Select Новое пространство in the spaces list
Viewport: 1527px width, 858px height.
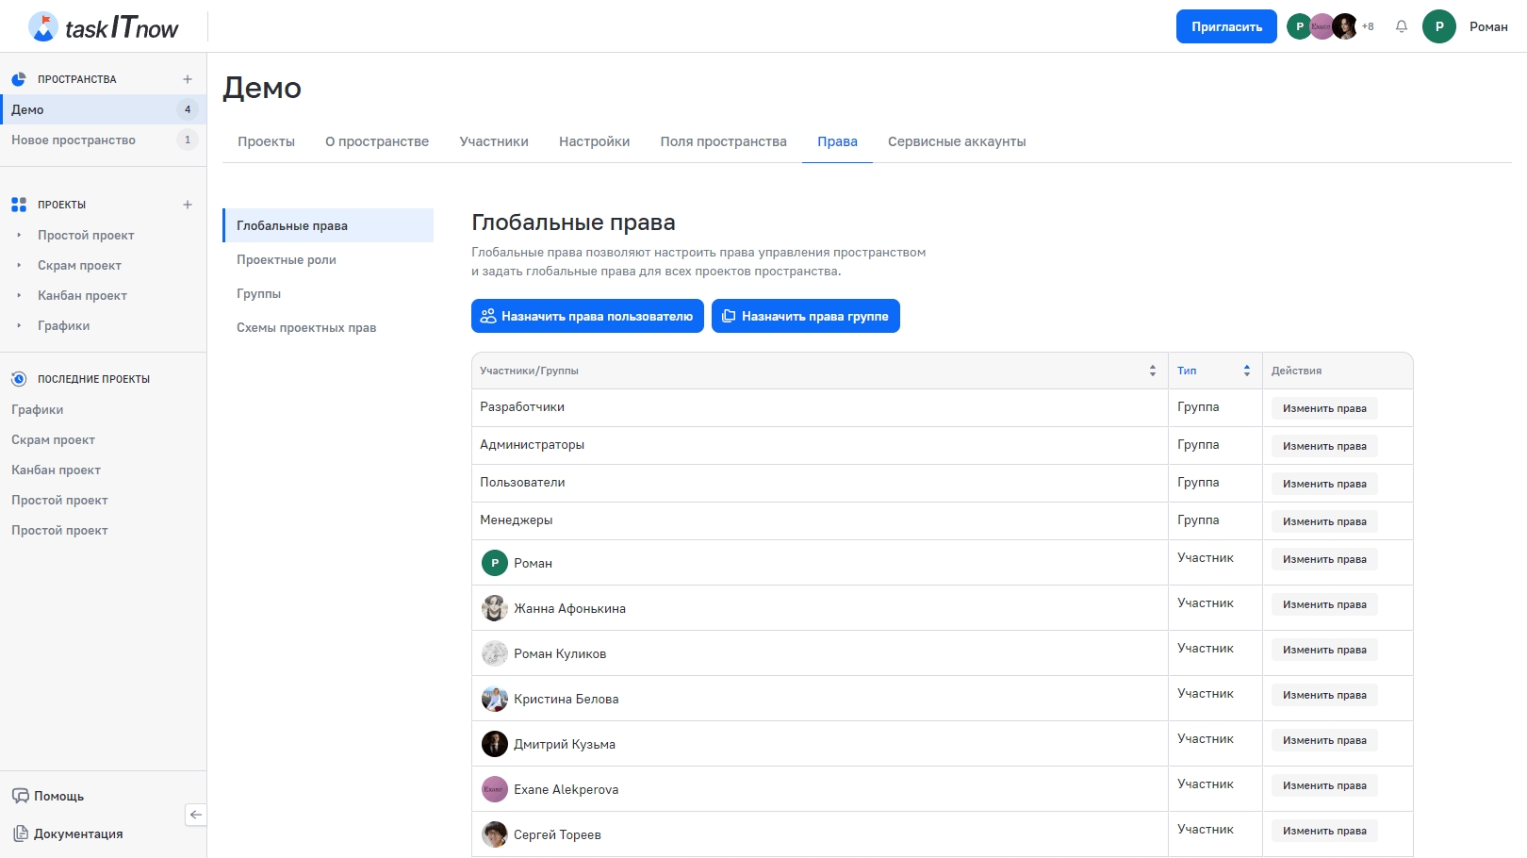74,140
